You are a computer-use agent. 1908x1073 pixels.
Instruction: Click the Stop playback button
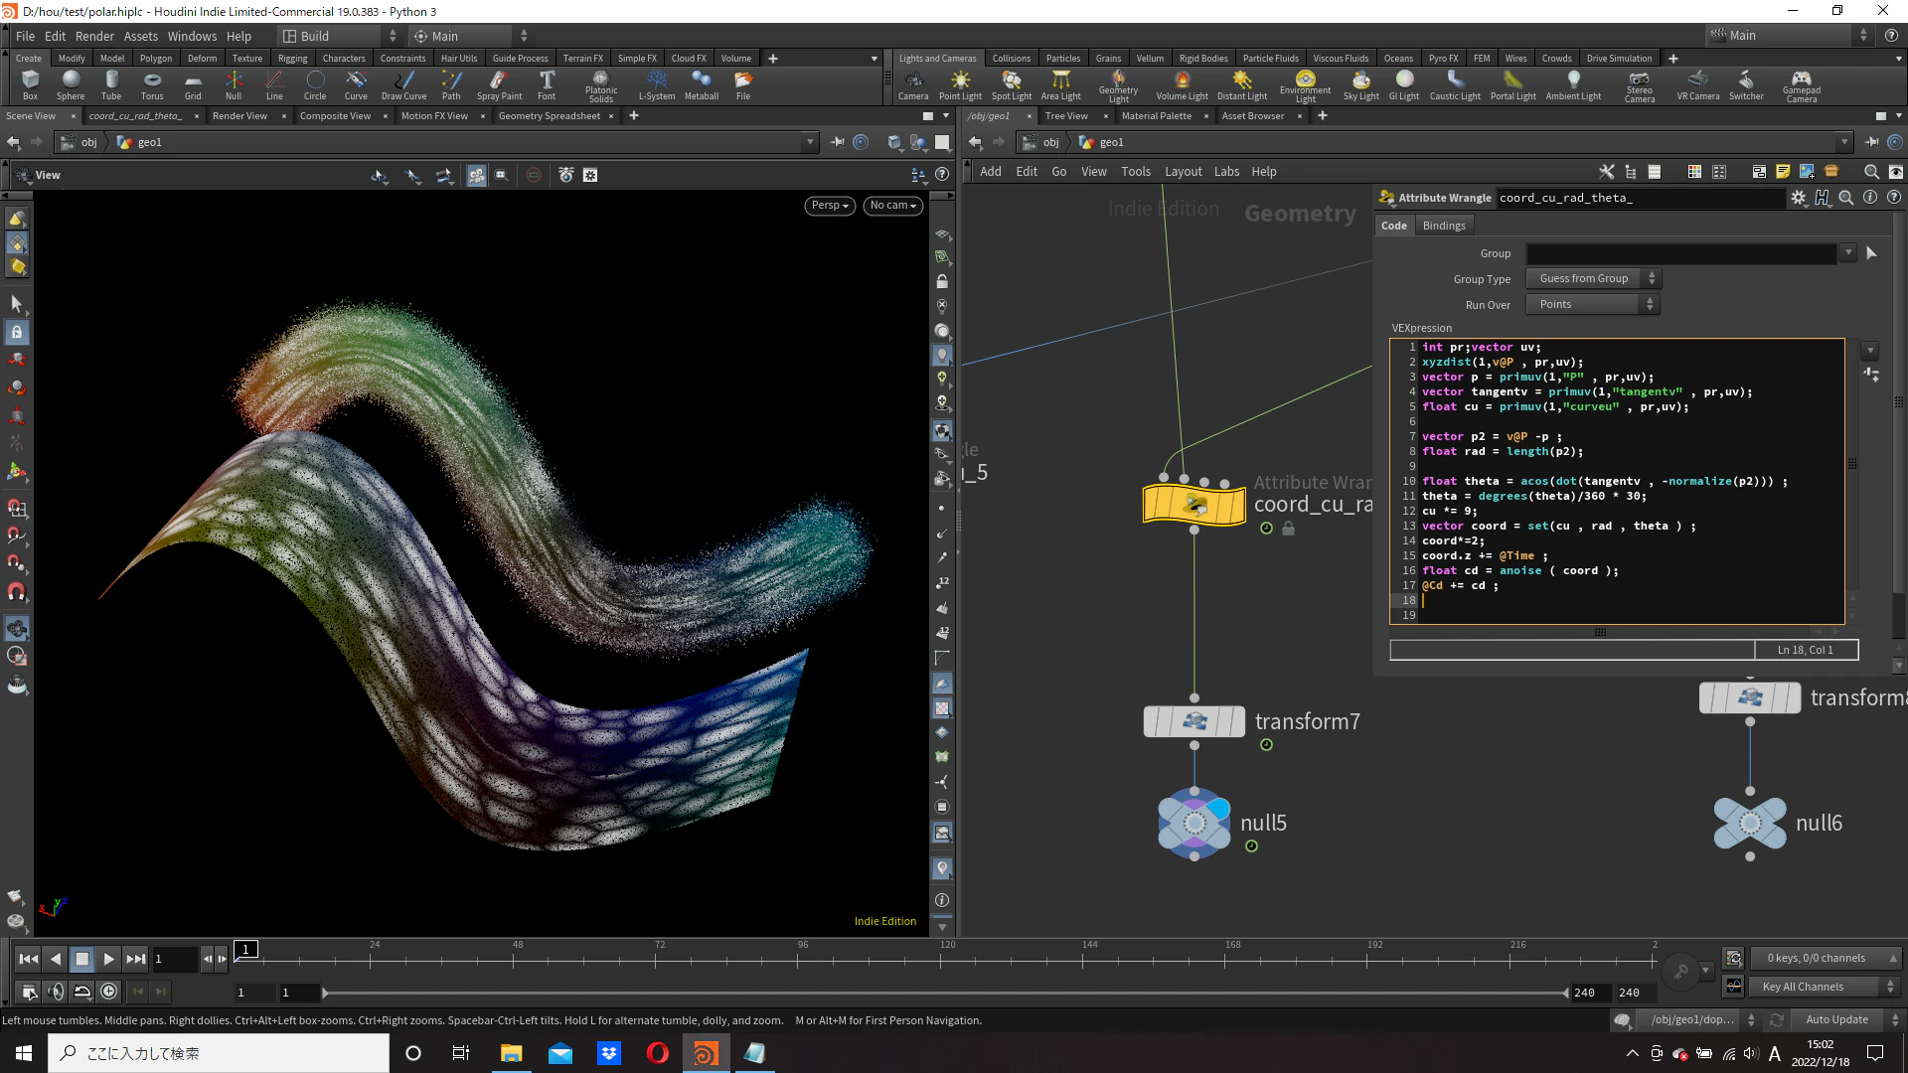pyautogui.click(x=82, y=959)
